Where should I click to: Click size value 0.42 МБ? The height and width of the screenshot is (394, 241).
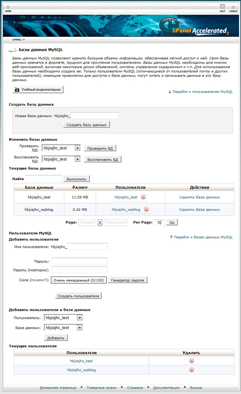[x=80, y=209]
